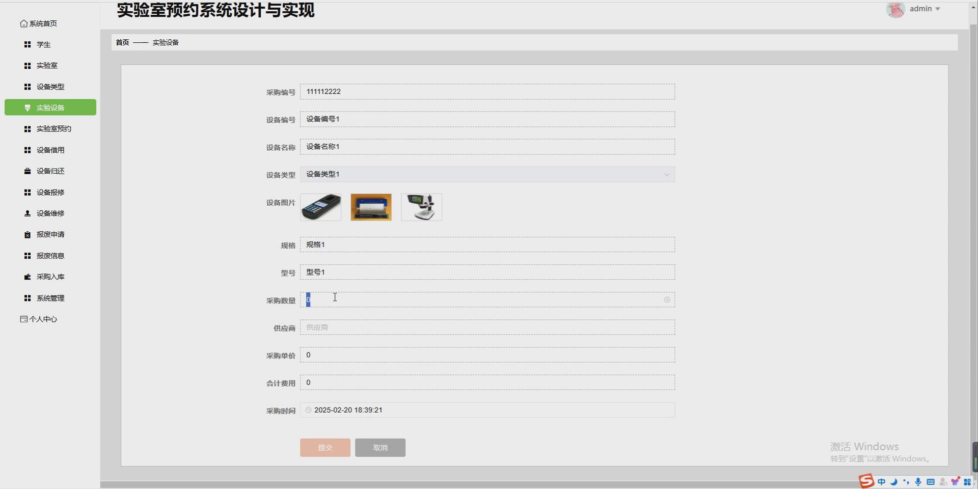Click the second equipment image thumbnail

pos(370,207)
